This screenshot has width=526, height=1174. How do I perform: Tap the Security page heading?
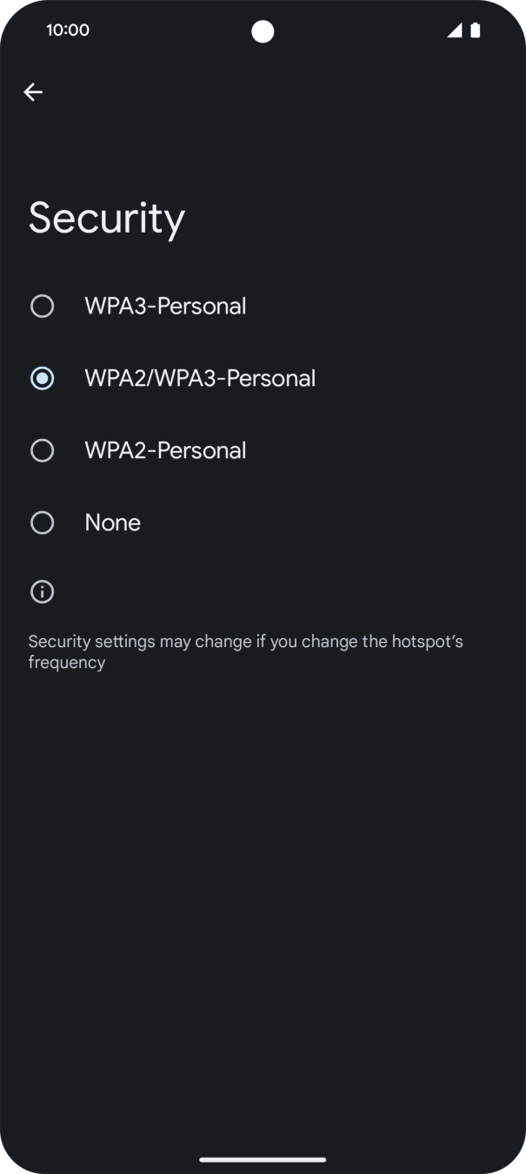106,218
